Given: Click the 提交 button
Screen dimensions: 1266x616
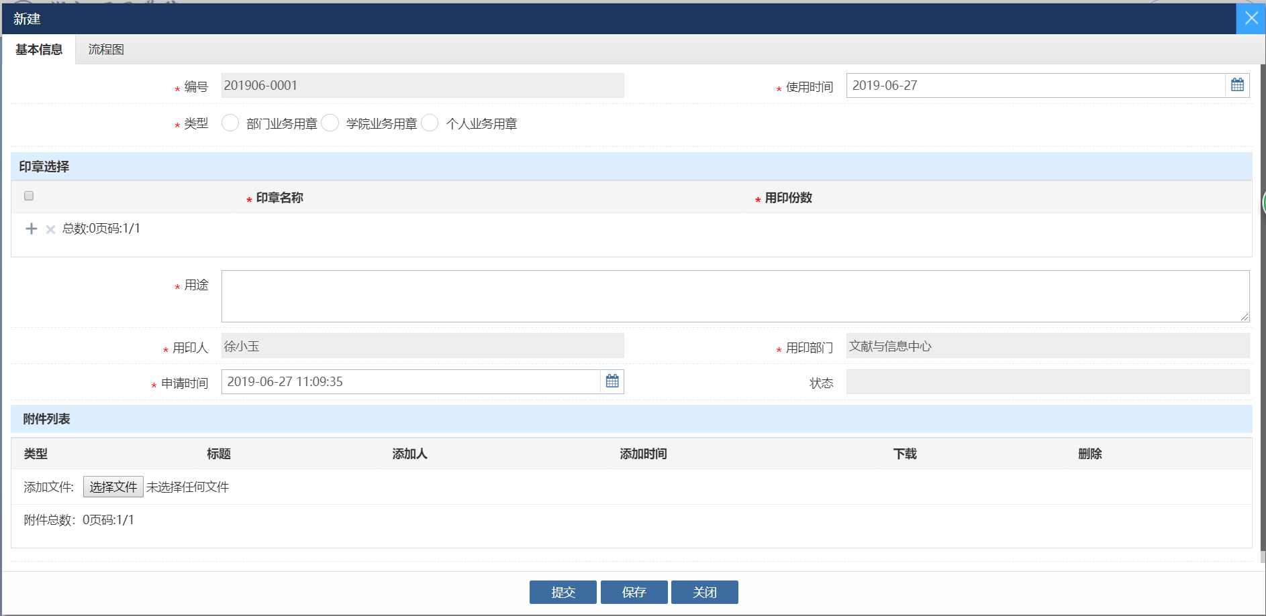Looking at the screenshot, I should coord(563,592).
